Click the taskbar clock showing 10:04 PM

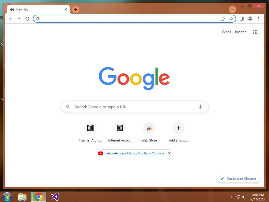click(x=258, y=197)
